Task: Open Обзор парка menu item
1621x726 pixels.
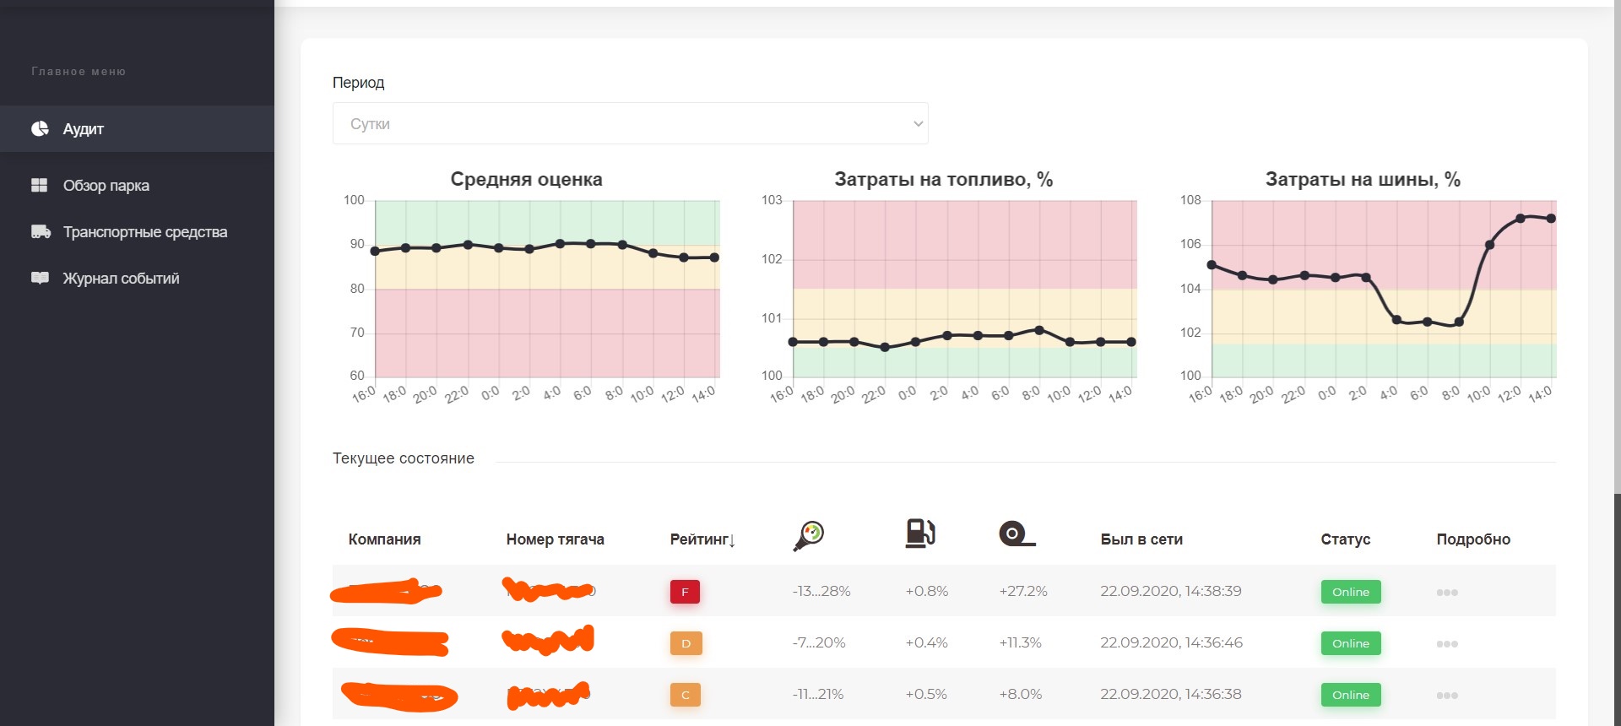Action: click(x=106, y=186)
